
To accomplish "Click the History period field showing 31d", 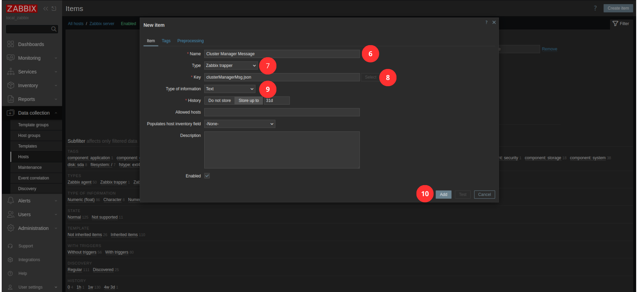I will pos(277,101).
